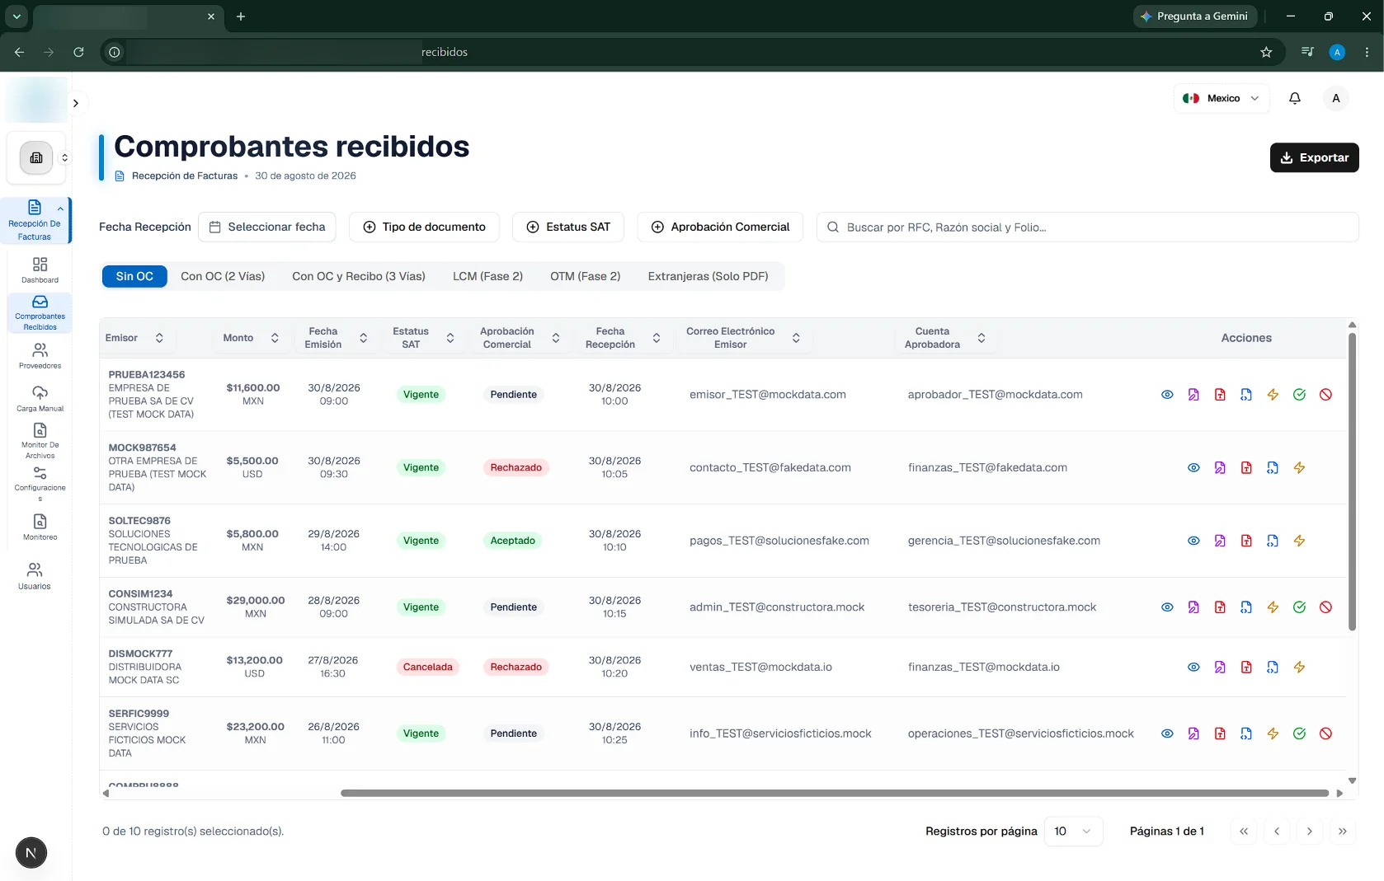
Task: Collapse the Recepción De Facturas menu section
Action: point(60,209)
